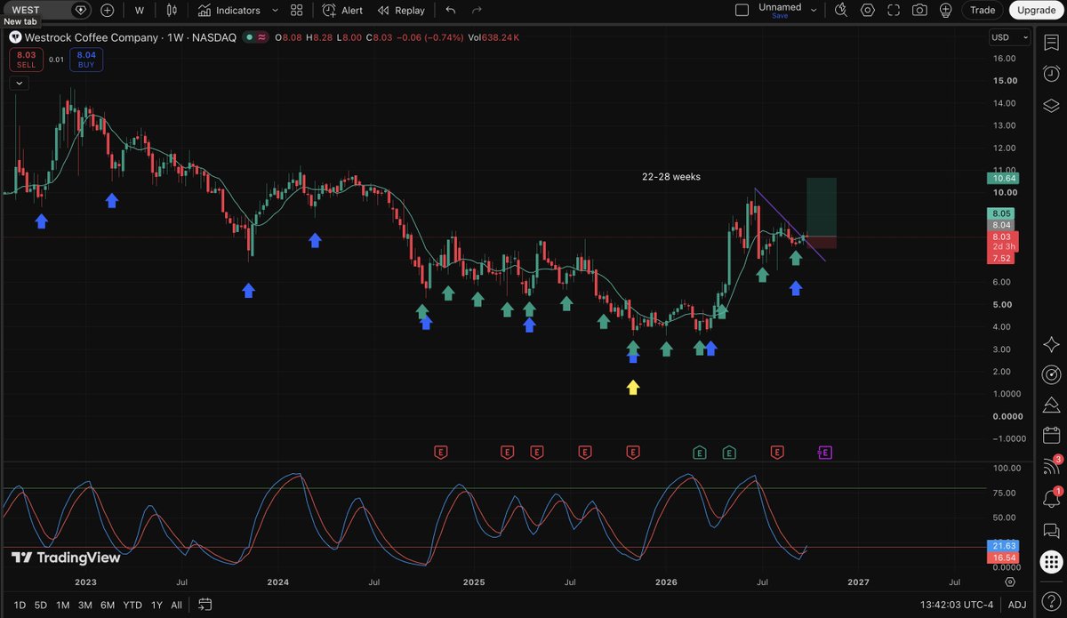Open chart settings hexagon gear
Image resolution: width=1067 pixels, height=618 pixels.
pos(867,10)
